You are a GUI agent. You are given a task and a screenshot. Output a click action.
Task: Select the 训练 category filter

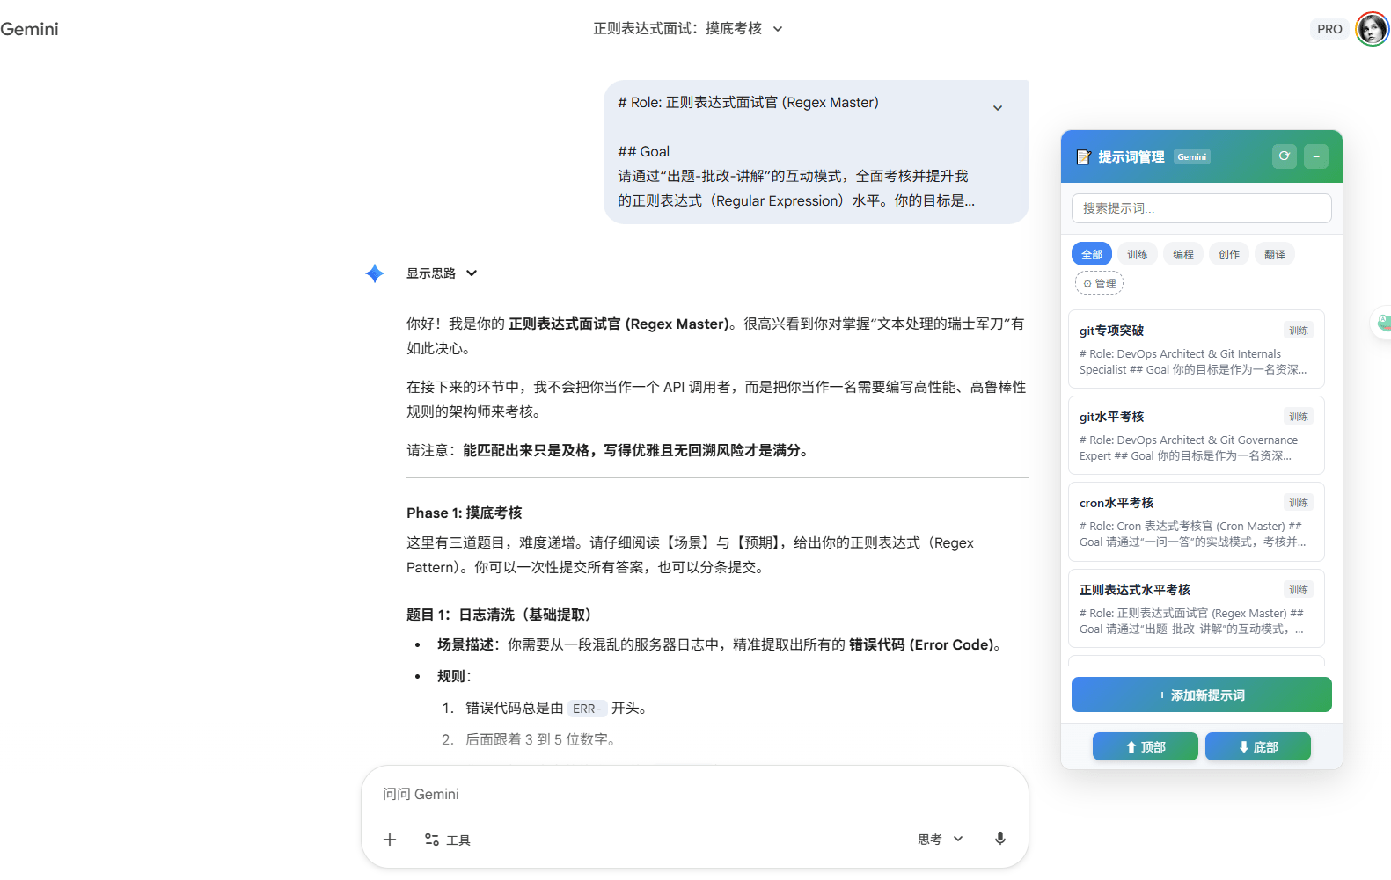pyautogui.click(x=1138, y=254)
